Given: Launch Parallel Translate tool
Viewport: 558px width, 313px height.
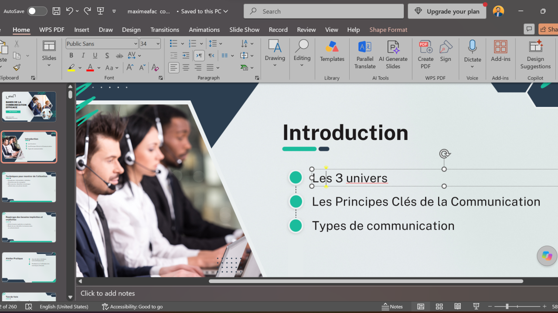Looking at the screenshot, I should coord(365,55).
